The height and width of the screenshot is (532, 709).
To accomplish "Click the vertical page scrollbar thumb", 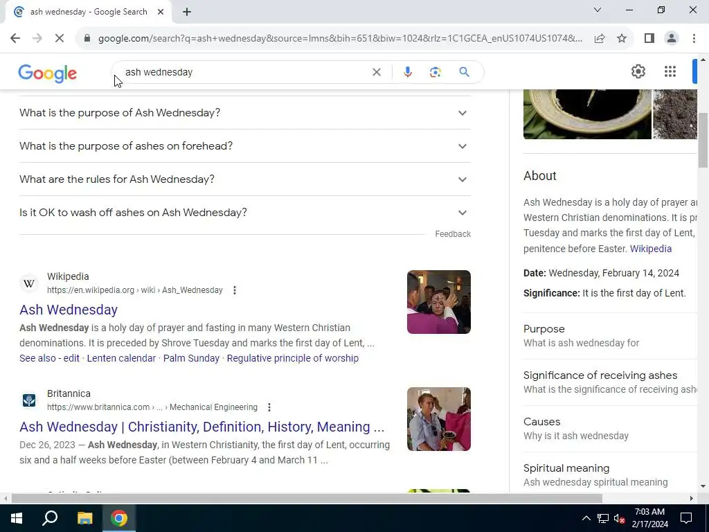I will coord(703,140).
